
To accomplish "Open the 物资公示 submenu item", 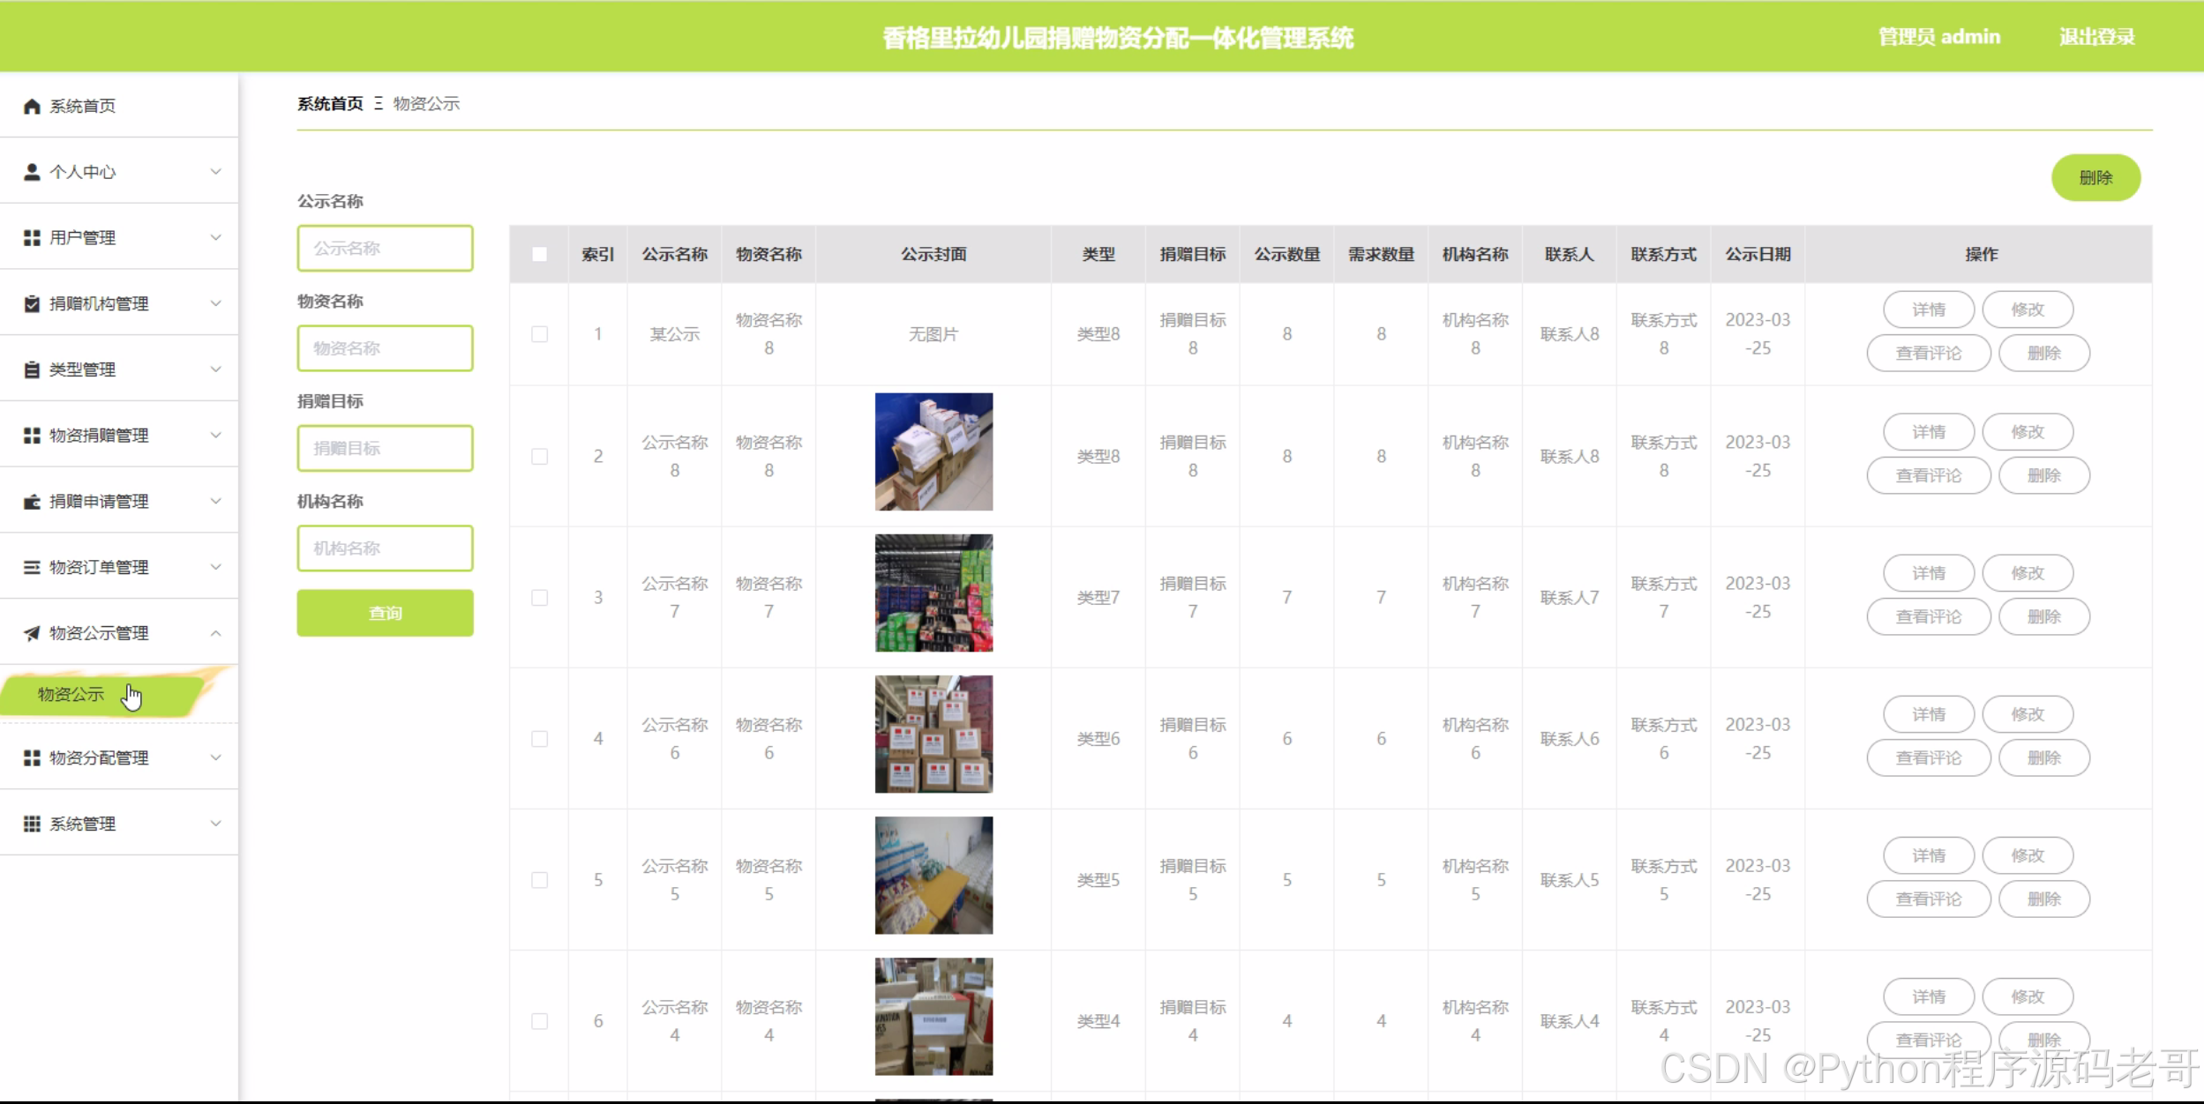I will pyautogui.click(x=71, y=695).
